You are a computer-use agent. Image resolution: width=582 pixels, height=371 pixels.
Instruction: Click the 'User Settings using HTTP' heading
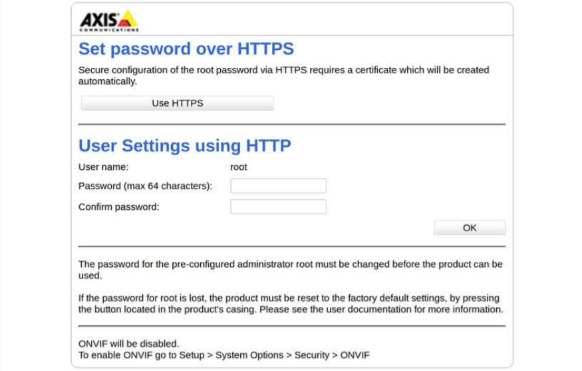coord(185,145)
